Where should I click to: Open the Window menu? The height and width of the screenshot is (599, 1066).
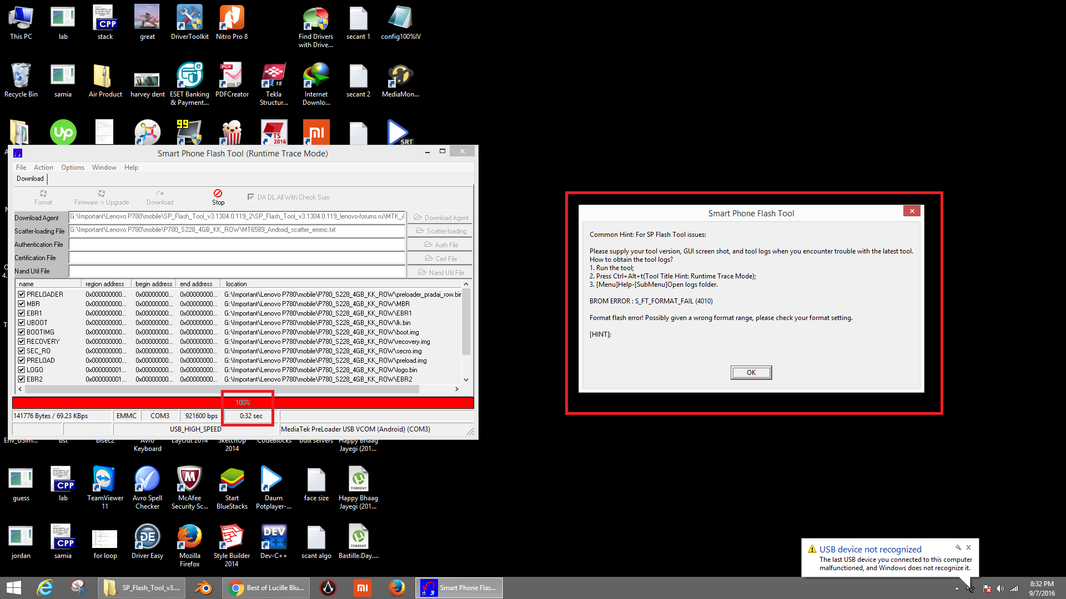click(x=104, y=167)
